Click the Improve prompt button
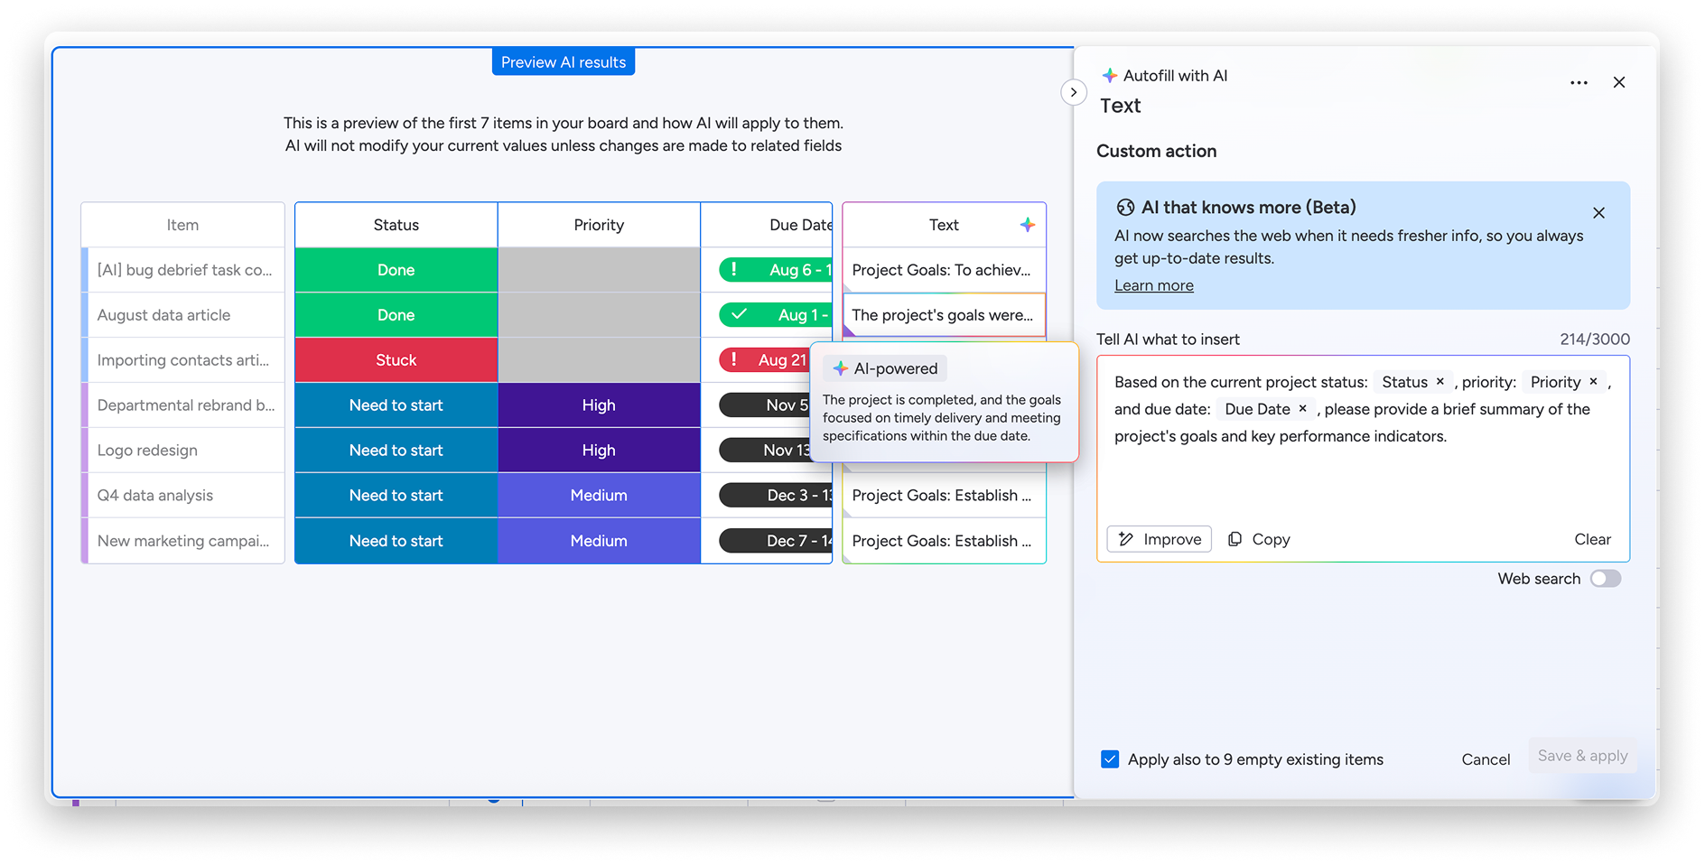The image size is (1705, 865). coord(1160,539)
